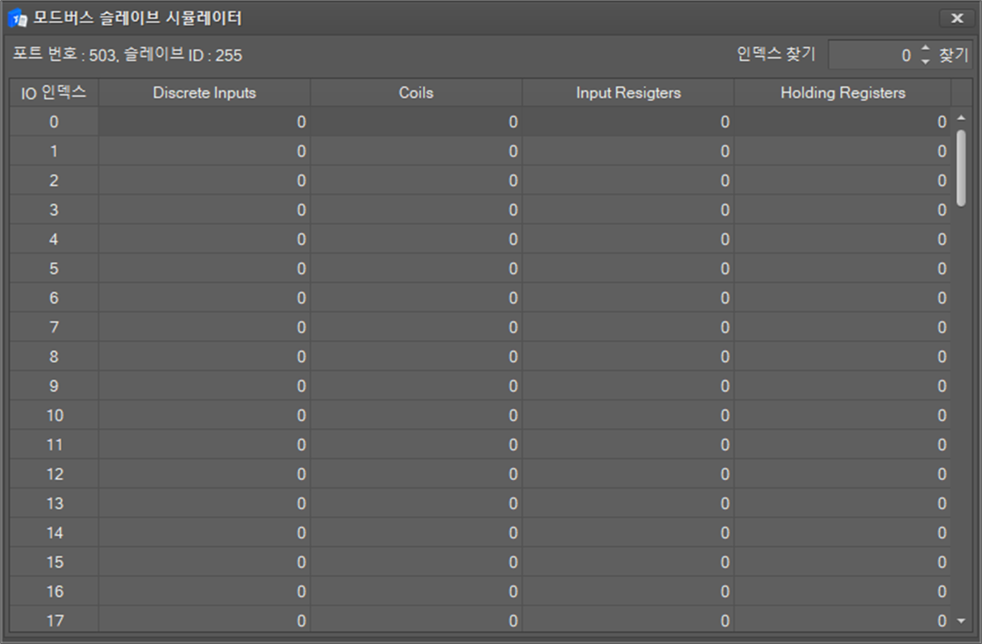Click the Discrete Inputs column header
982x644 pixels.
pos(204,93)
